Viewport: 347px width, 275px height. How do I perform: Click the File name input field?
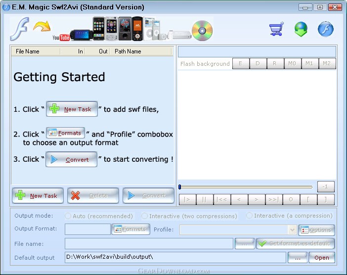pos(149,243)
